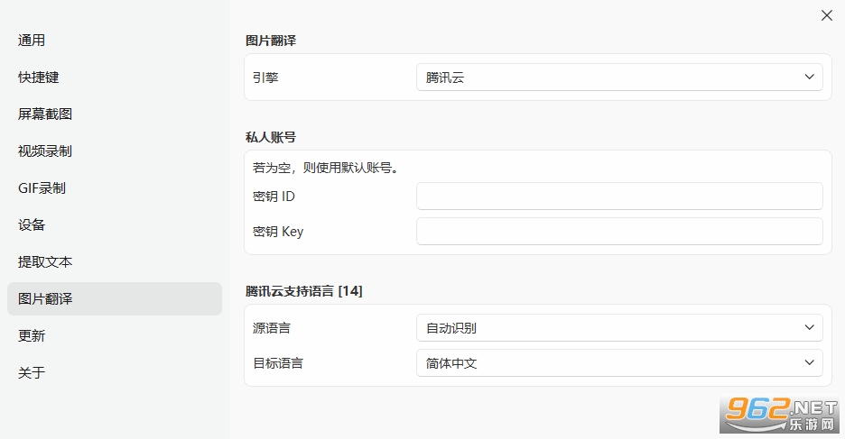Click the 若为空，则使用默认账号。 note
Viewport: 845px width, 439px height.
pos(327,168)
